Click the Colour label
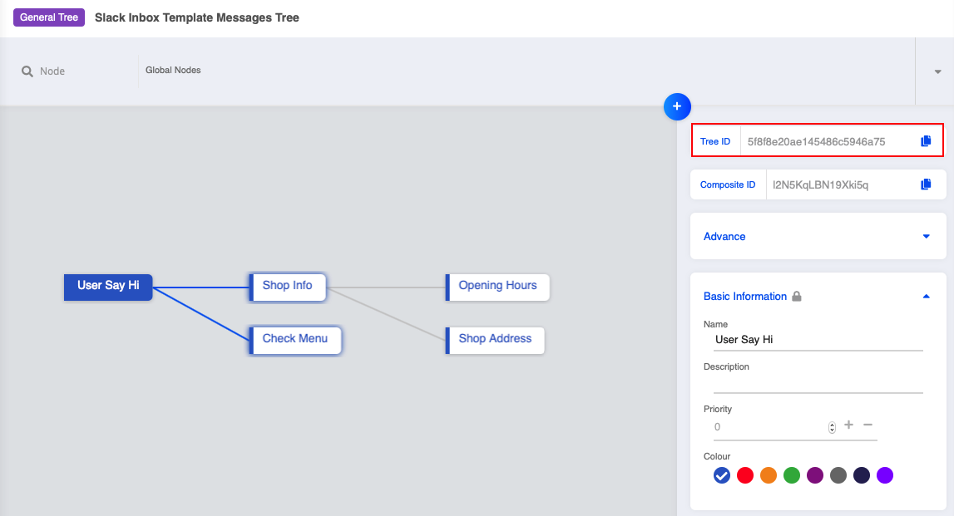 [717, 456]
